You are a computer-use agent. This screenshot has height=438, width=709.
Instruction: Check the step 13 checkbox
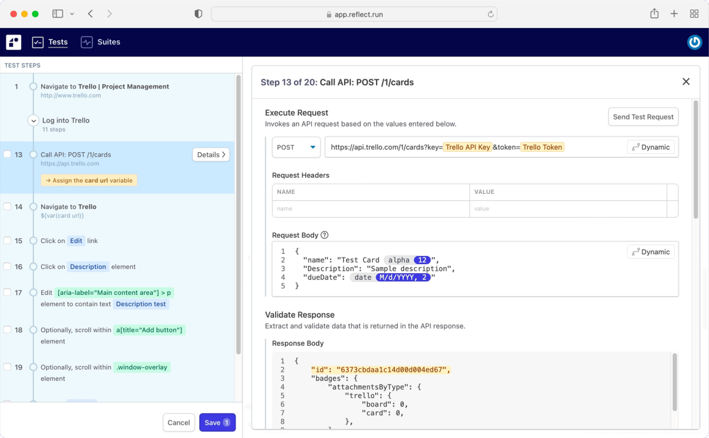click(7, 155)
